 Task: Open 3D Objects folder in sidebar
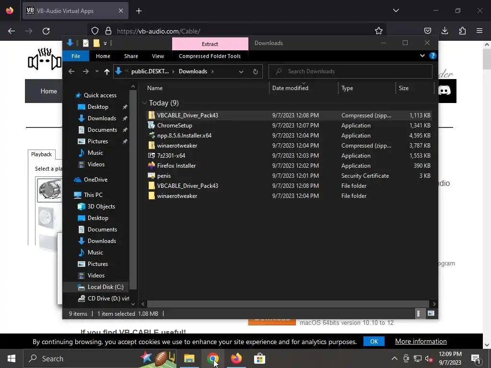click(x=101, y=207)
